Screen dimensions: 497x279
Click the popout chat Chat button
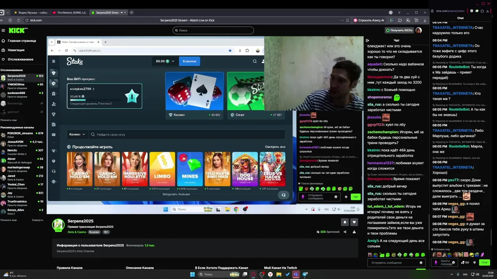coord(484,262)
